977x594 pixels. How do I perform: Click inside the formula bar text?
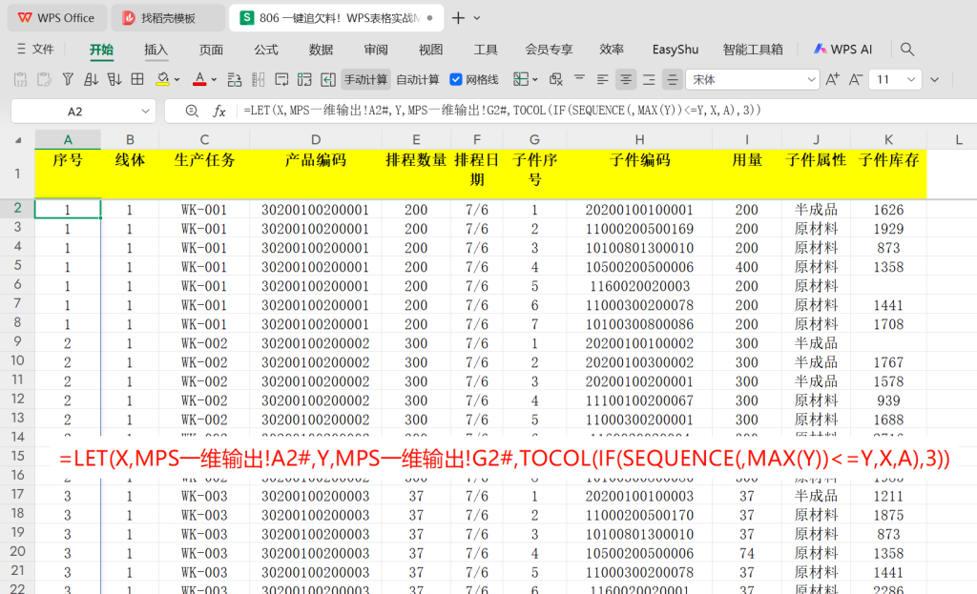502,111
